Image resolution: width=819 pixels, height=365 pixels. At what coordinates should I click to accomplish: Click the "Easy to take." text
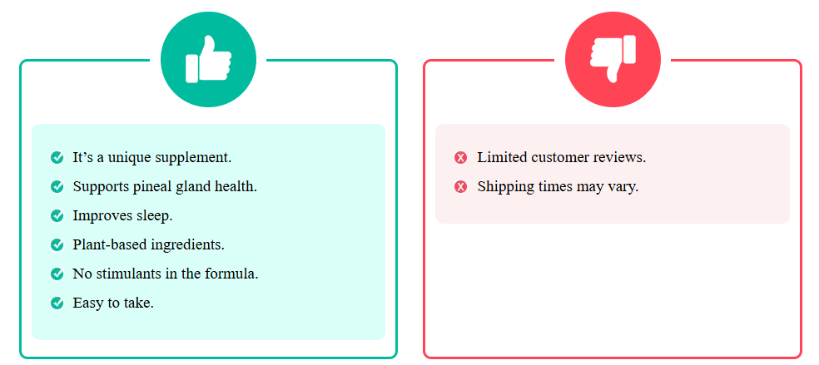coord(113,303)
